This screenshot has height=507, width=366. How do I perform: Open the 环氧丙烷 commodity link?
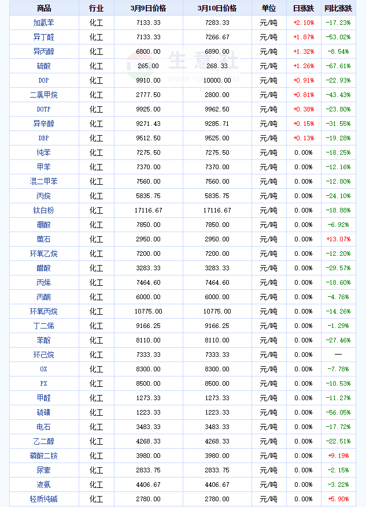pos(44,311)
